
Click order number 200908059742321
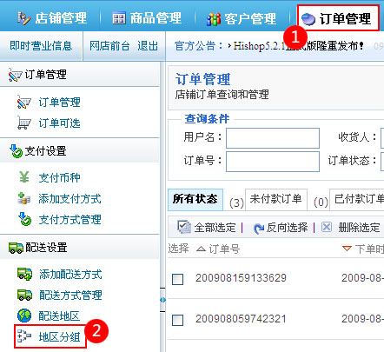[x=241, y=319]
